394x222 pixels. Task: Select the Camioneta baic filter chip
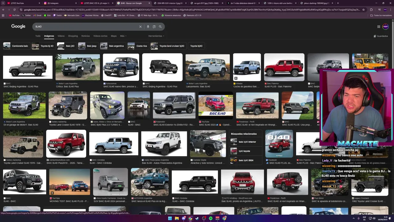16,46
